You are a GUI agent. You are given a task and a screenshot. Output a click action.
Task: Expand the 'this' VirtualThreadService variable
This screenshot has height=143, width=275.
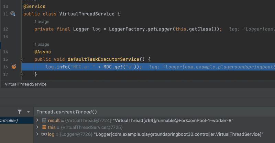37,127
